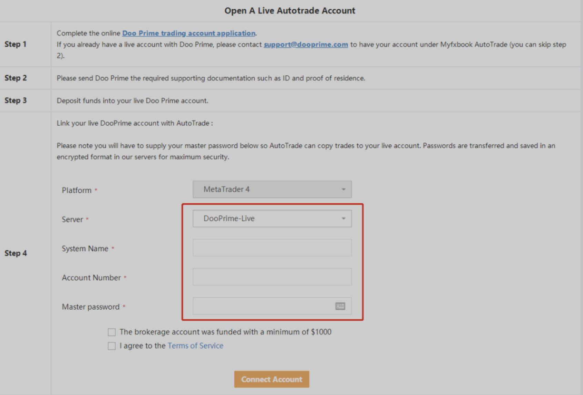The image size is (583, 395).
Task: Select the 'Link your live DooPrime account with AutoTrade' text
Action: coord(135,123)
